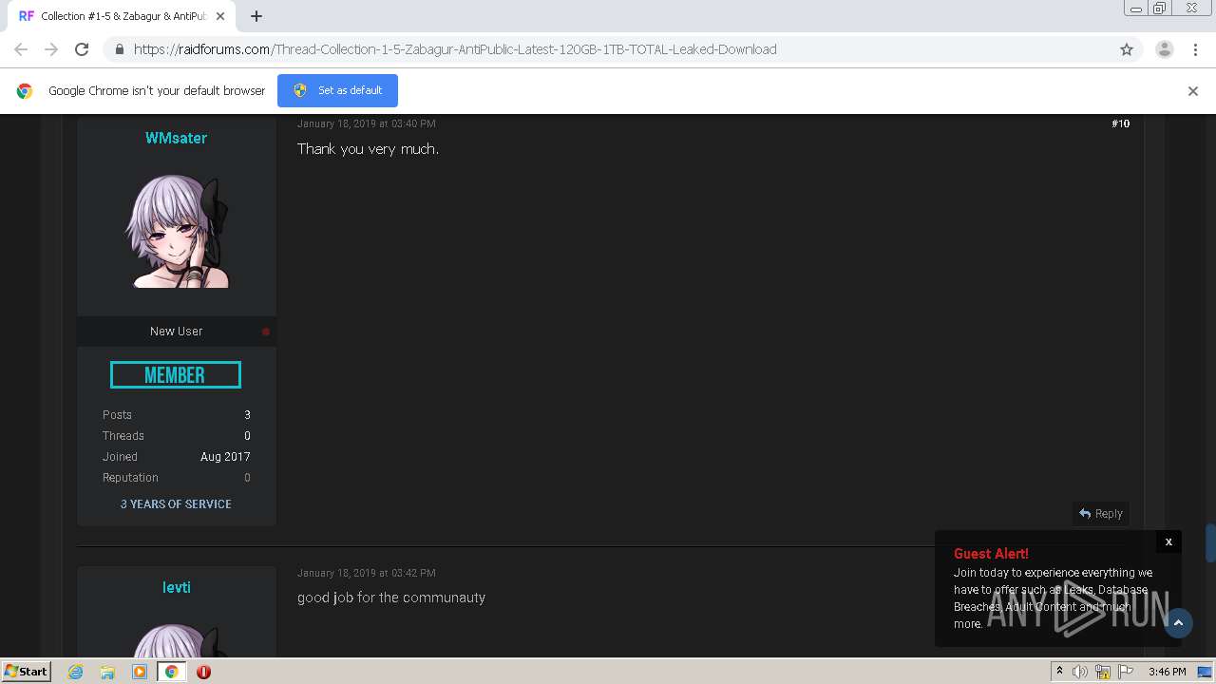Click the red offline status dot

click(x=266, y=332)
